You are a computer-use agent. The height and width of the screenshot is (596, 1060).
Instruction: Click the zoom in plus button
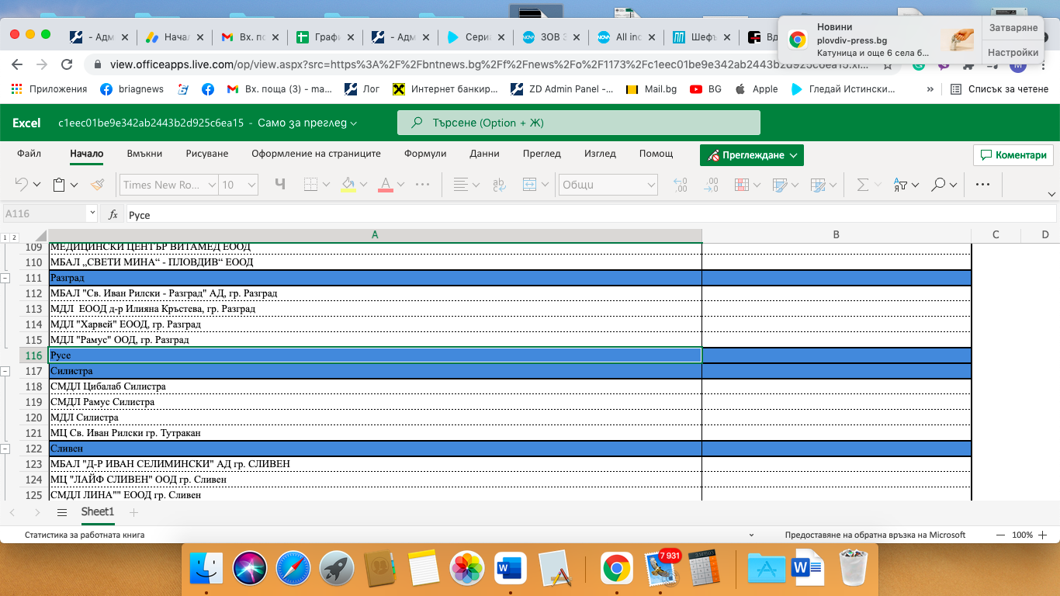click(1044, 535)
